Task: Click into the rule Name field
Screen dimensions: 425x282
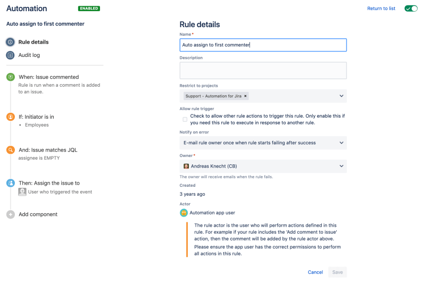Action: (x=263, y=45)
